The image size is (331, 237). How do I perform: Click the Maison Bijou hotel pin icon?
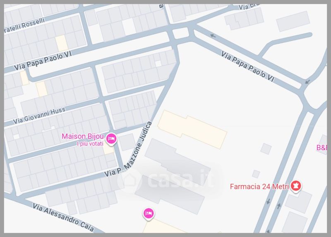111,139
